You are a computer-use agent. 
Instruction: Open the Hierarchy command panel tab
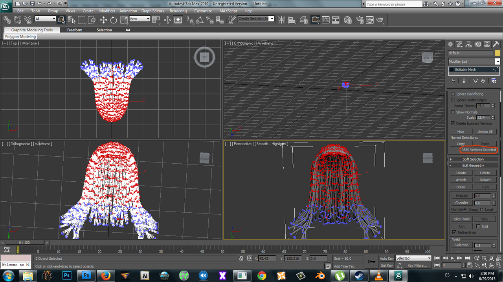click(469, 44)
